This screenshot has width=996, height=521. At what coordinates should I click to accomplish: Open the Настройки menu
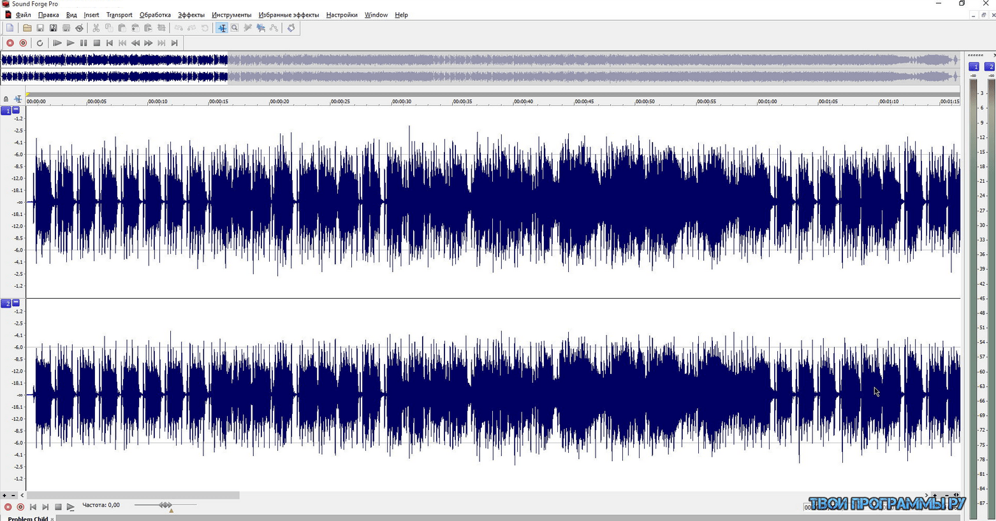click(342, 15)
